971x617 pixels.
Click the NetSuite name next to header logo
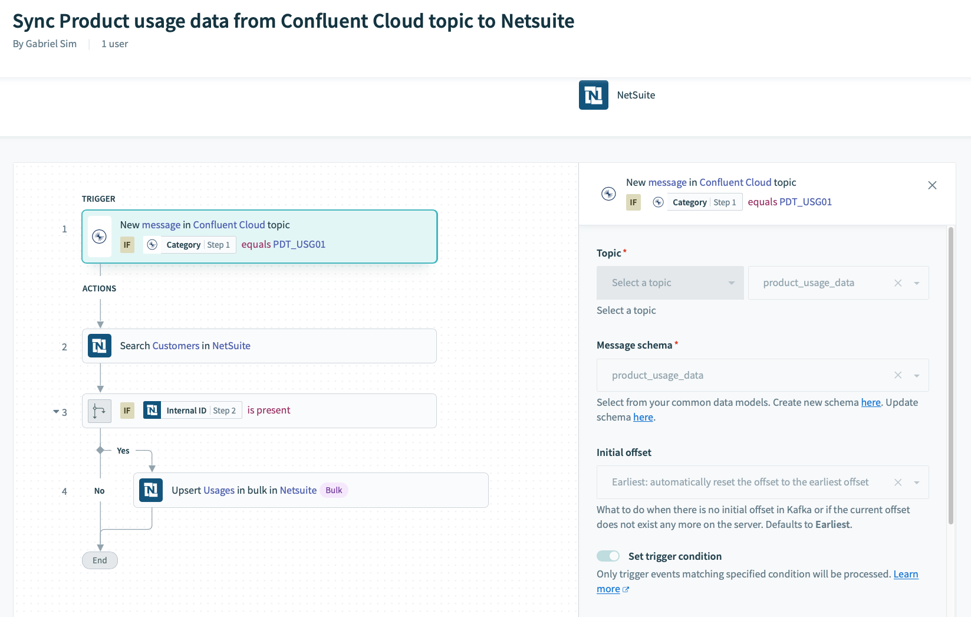636,95
